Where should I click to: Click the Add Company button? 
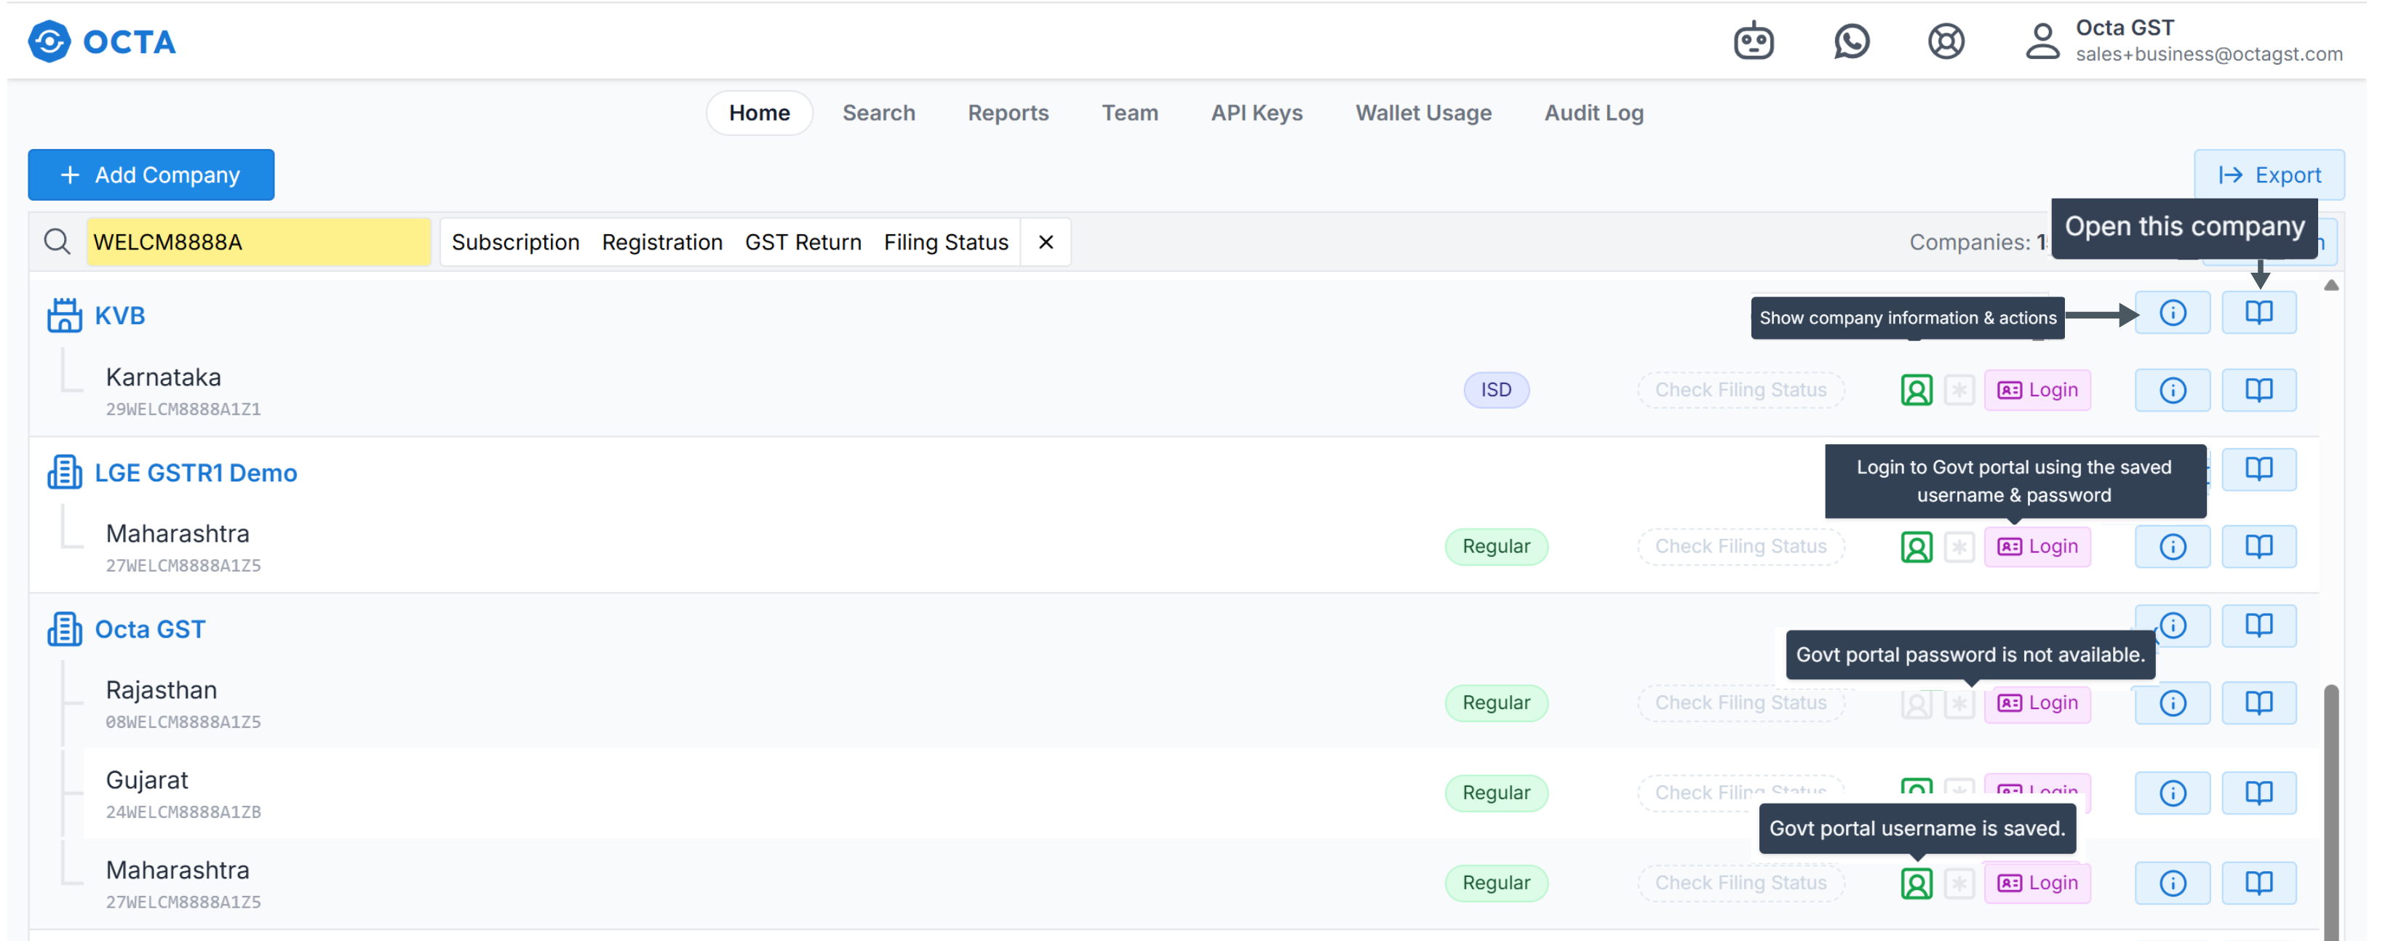(x=151, y=175)
